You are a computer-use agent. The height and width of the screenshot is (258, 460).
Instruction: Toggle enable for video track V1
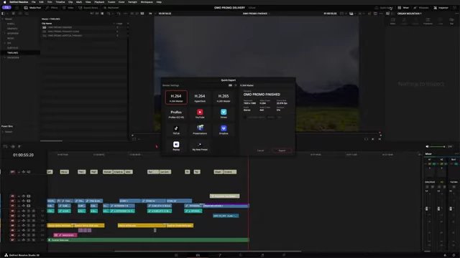pos(29,206)
